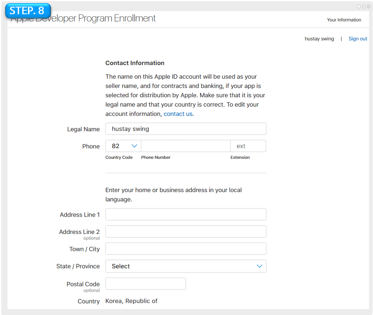Click the STEP. 8 badge
373x315 pixels.
(28, 11)
